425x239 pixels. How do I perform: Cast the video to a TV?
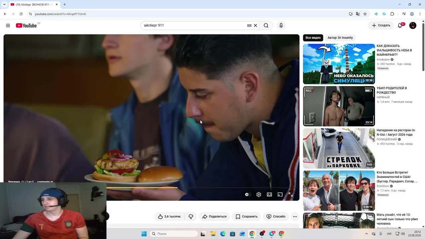tap(280, 195)
